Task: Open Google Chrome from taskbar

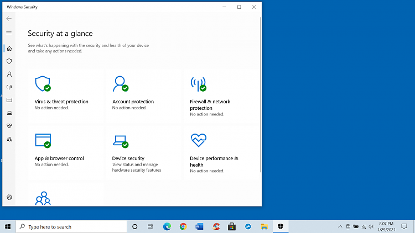Action: click(x=183, y=227)
